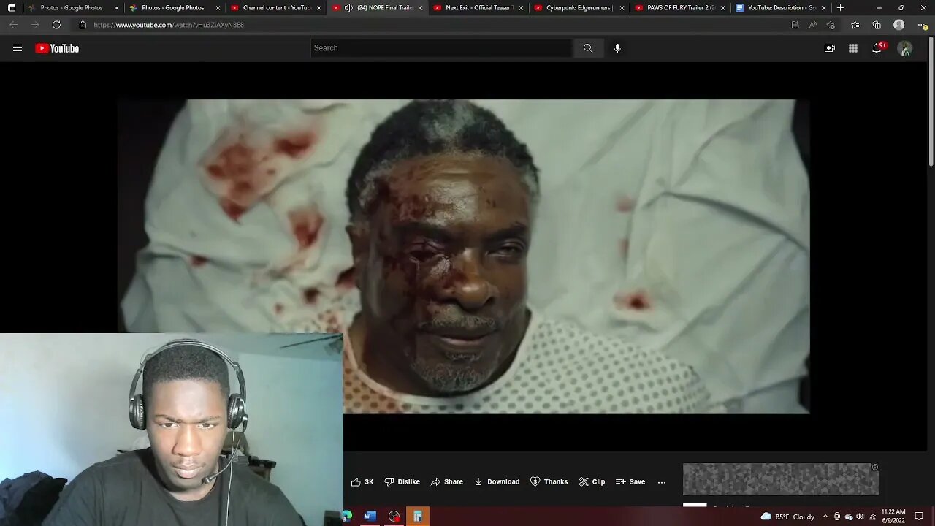The height and width of the screenshot is (526, 935).
Task: Open browser profile icon
Action: click(x=899, y=25)
